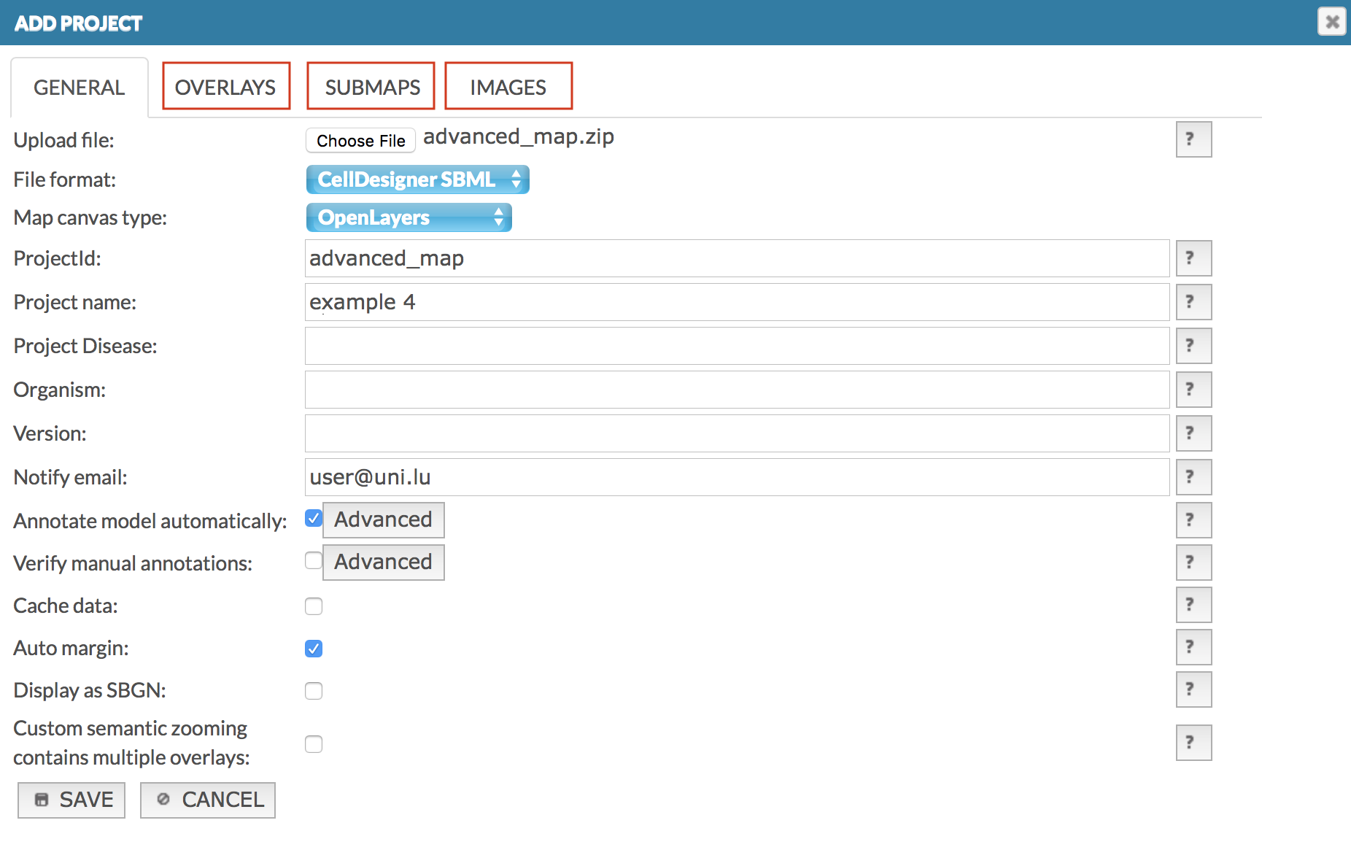Show help for Cache data option
The image size is (1351, 858).
click(1193, 605)
